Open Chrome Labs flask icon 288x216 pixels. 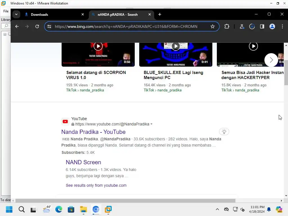click(x=242, y=26)
